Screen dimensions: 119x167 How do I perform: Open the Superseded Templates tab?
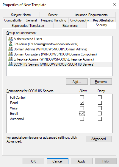[28, 26]
